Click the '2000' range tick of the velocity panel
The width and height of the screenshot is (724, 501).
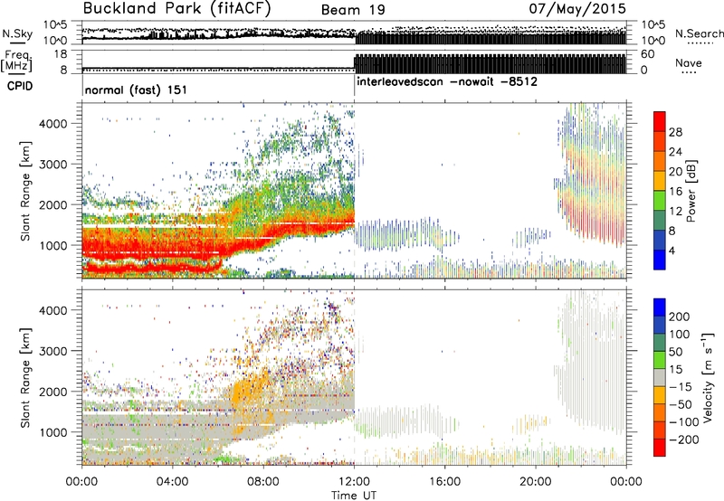[52, 392]
